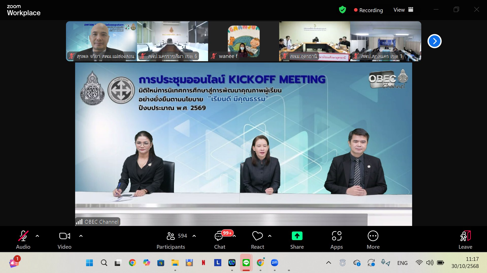The image size is (487, 273).
Task: Expand the participants options caret
Action: (x=194, y=236)
